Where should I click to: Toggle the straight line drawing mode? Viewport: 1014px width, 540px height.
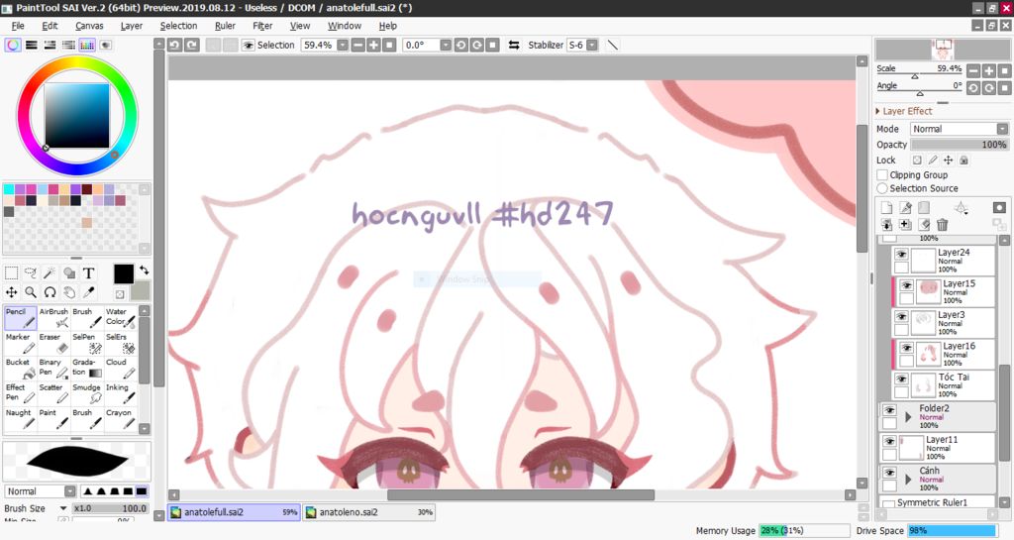pyautogui.click(x=612, y=45)
